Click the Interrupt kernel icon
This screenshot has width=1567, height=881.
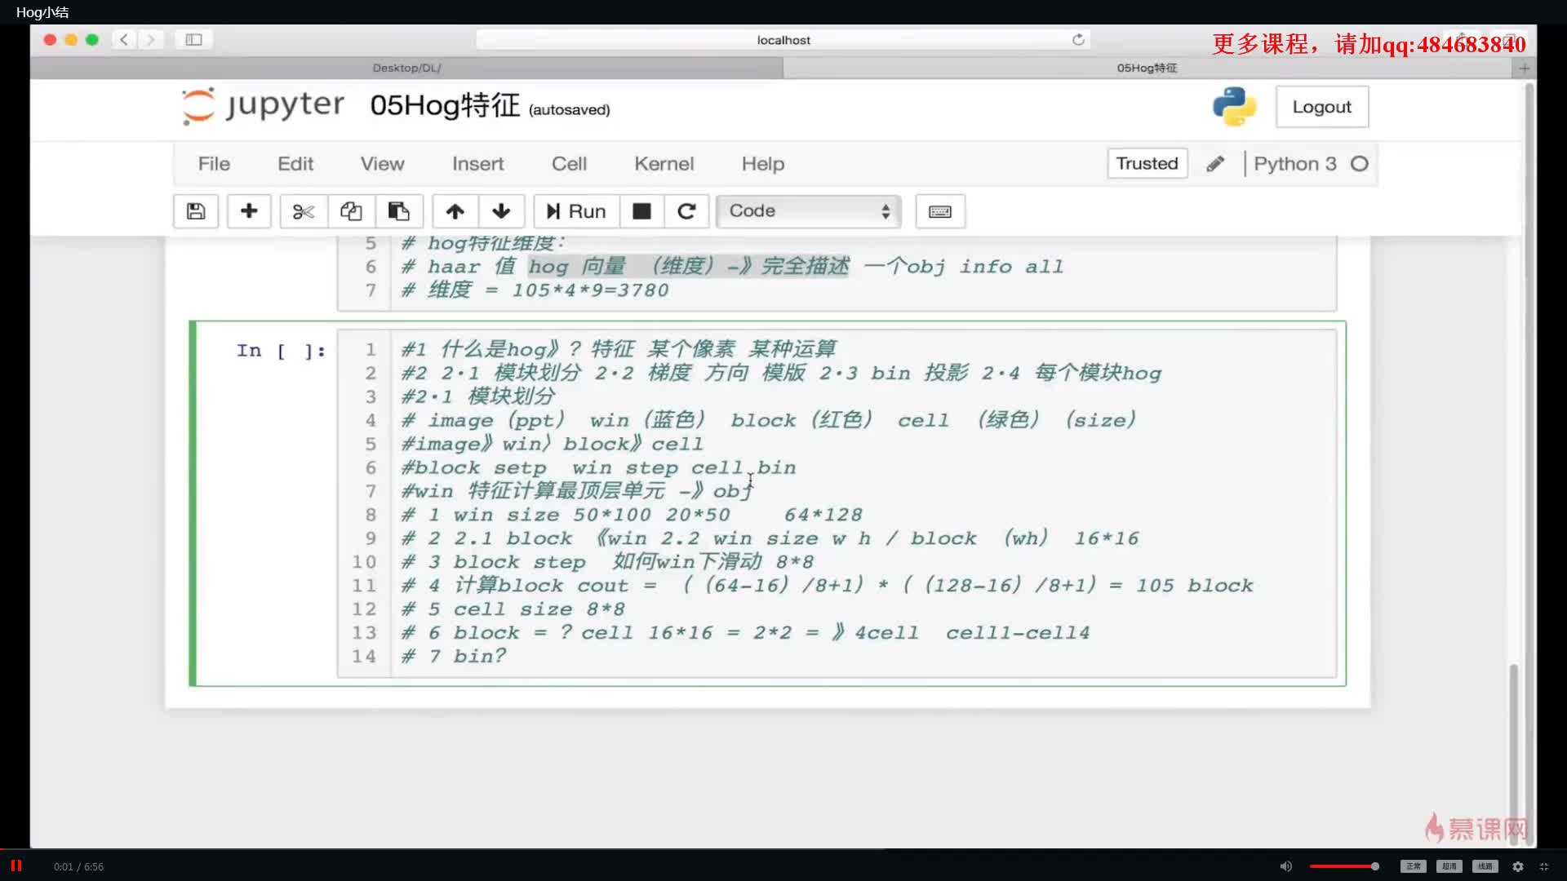click(641, 210)
